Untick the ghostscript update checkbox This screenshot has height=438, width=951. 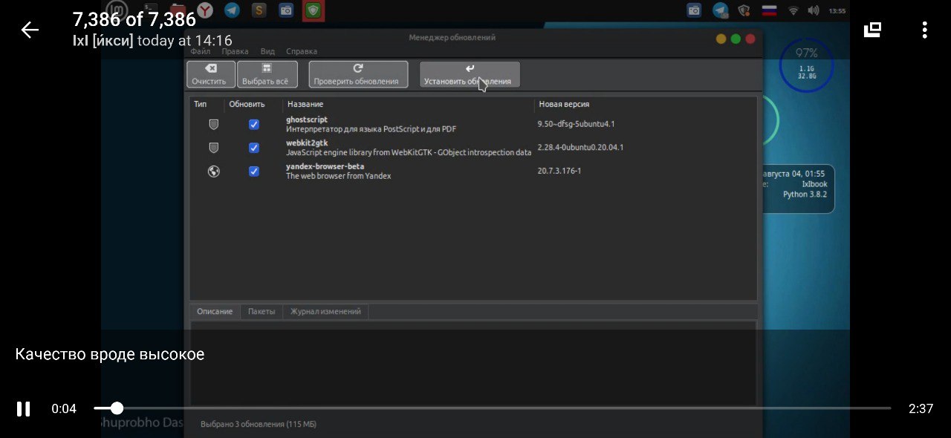[254, 124]
